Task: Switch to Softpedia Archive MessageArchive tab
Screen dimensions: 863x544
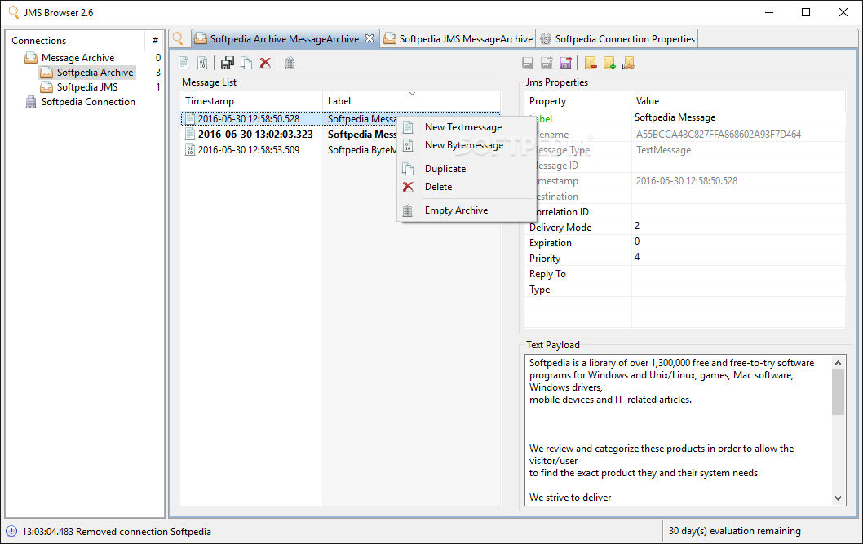Action: 285,39
